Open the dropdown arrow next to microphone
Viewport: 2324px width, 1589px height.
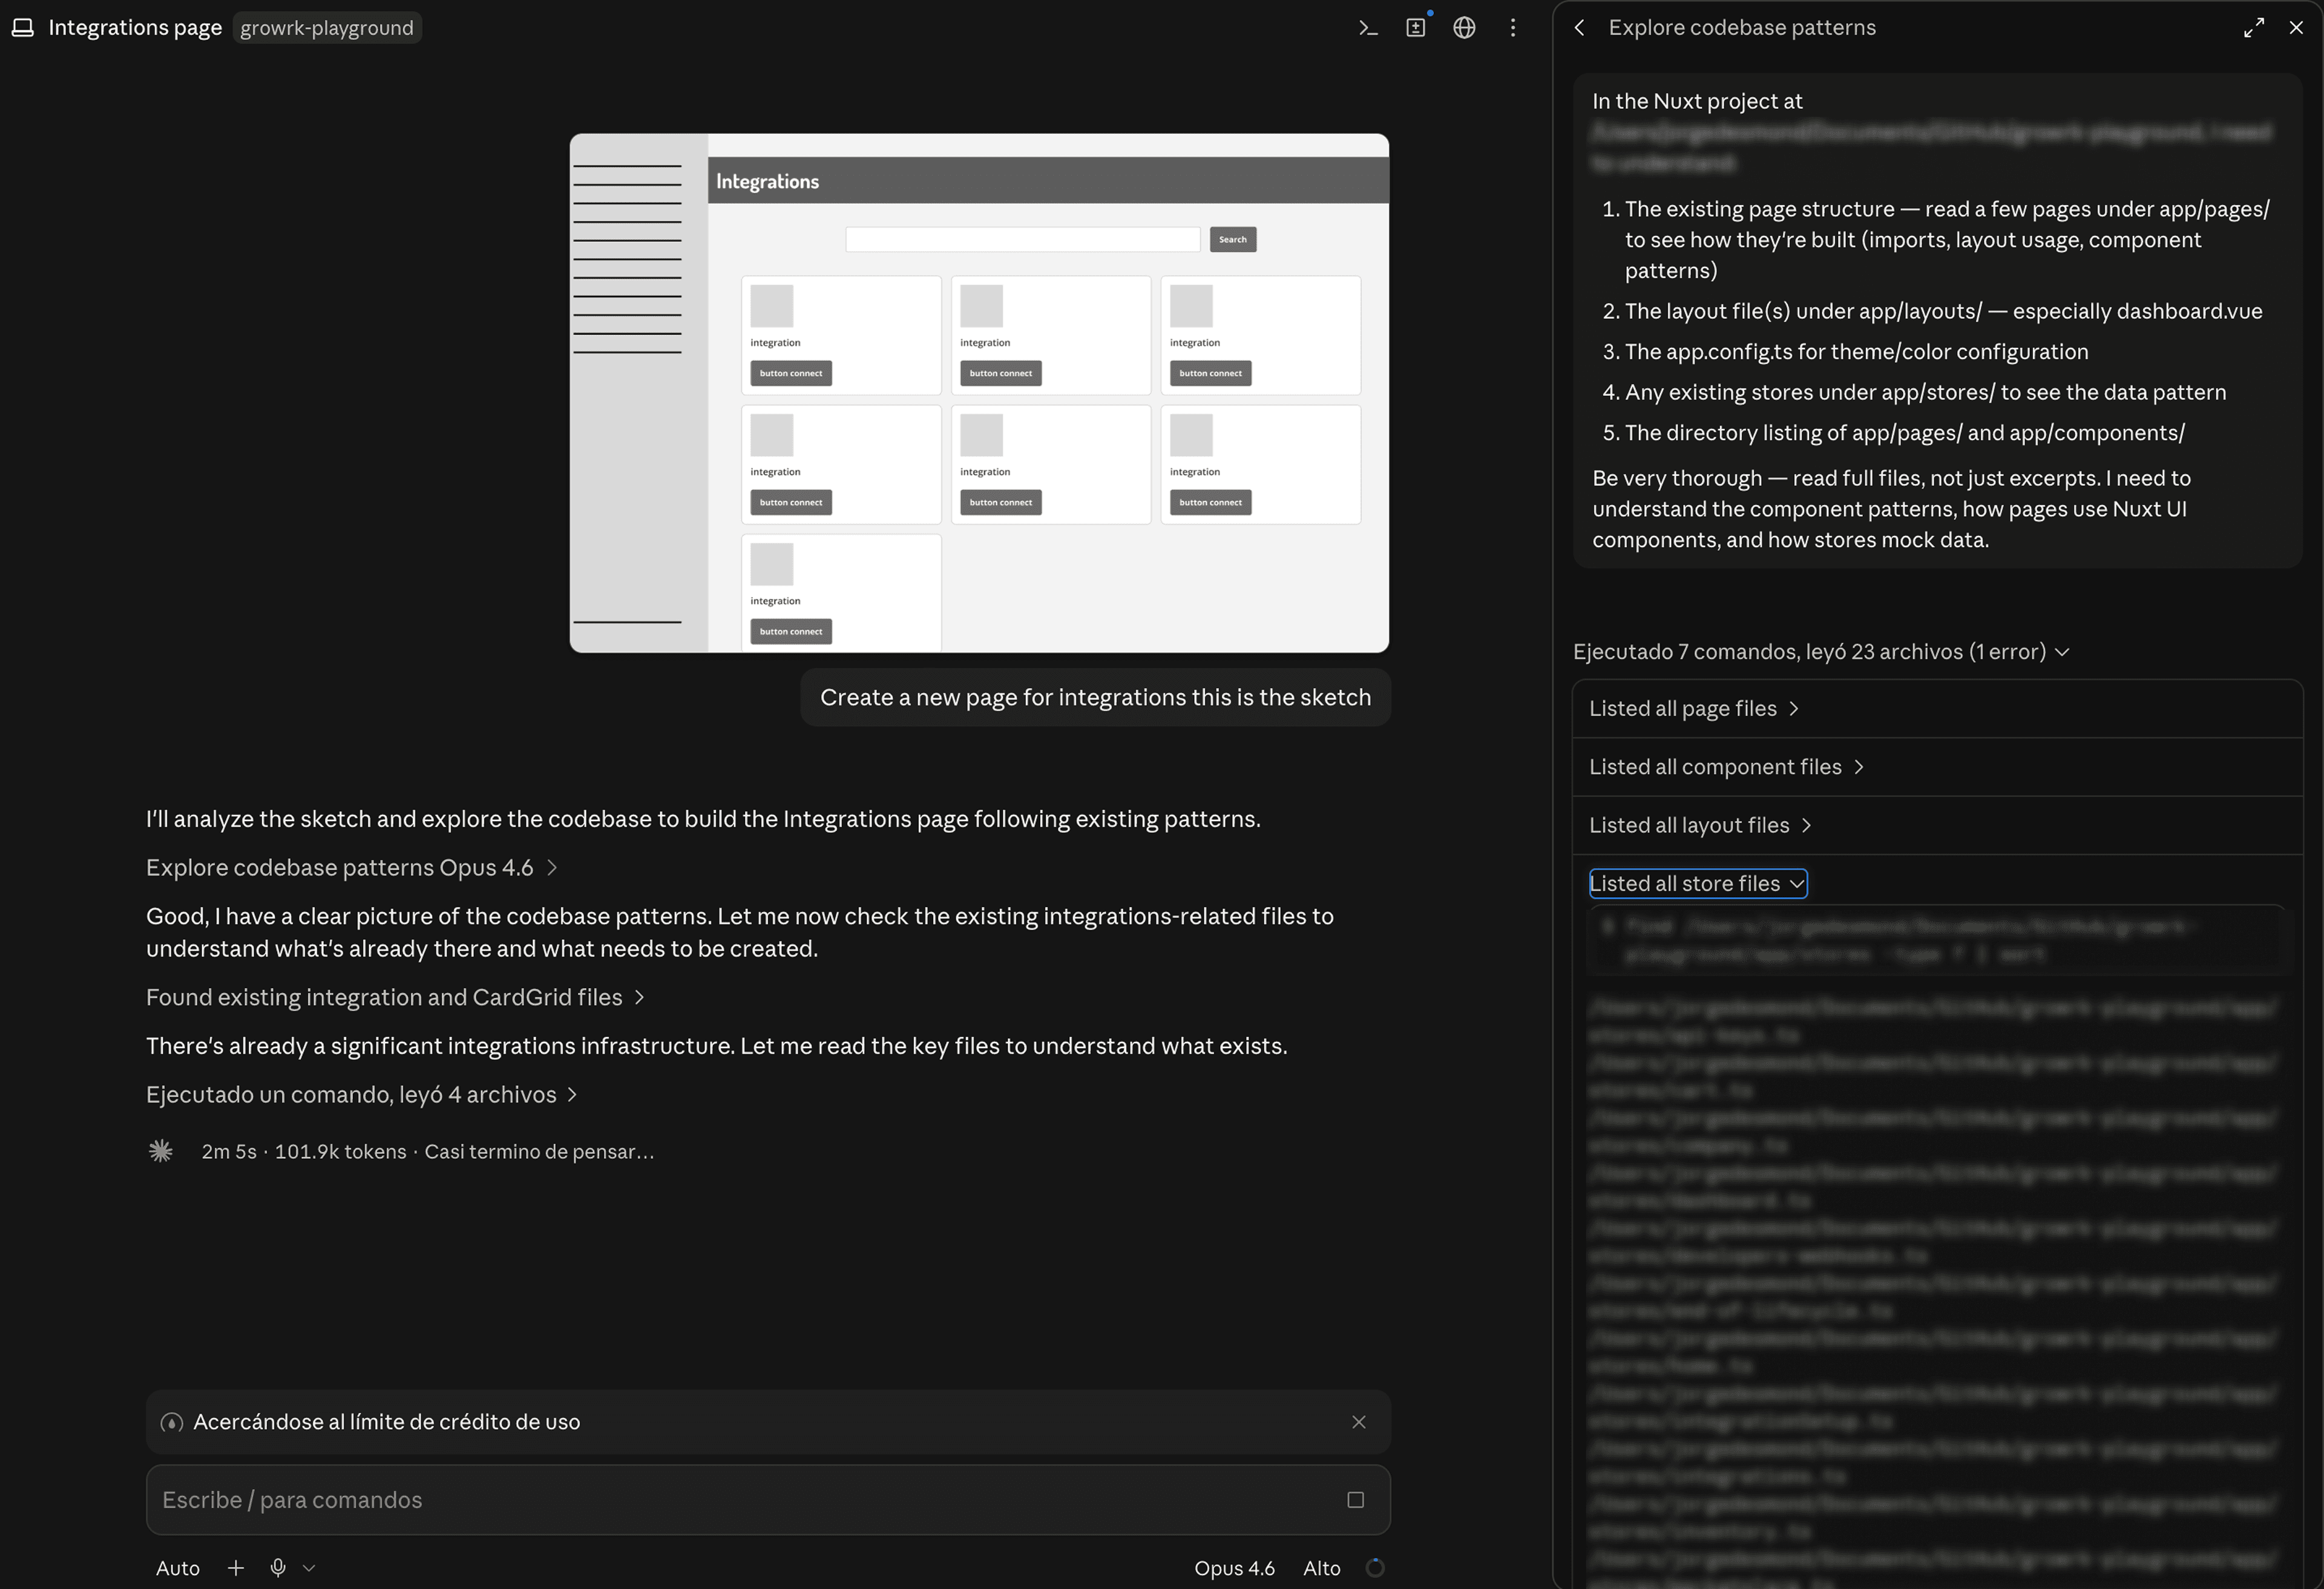[x=309, y=1567]
